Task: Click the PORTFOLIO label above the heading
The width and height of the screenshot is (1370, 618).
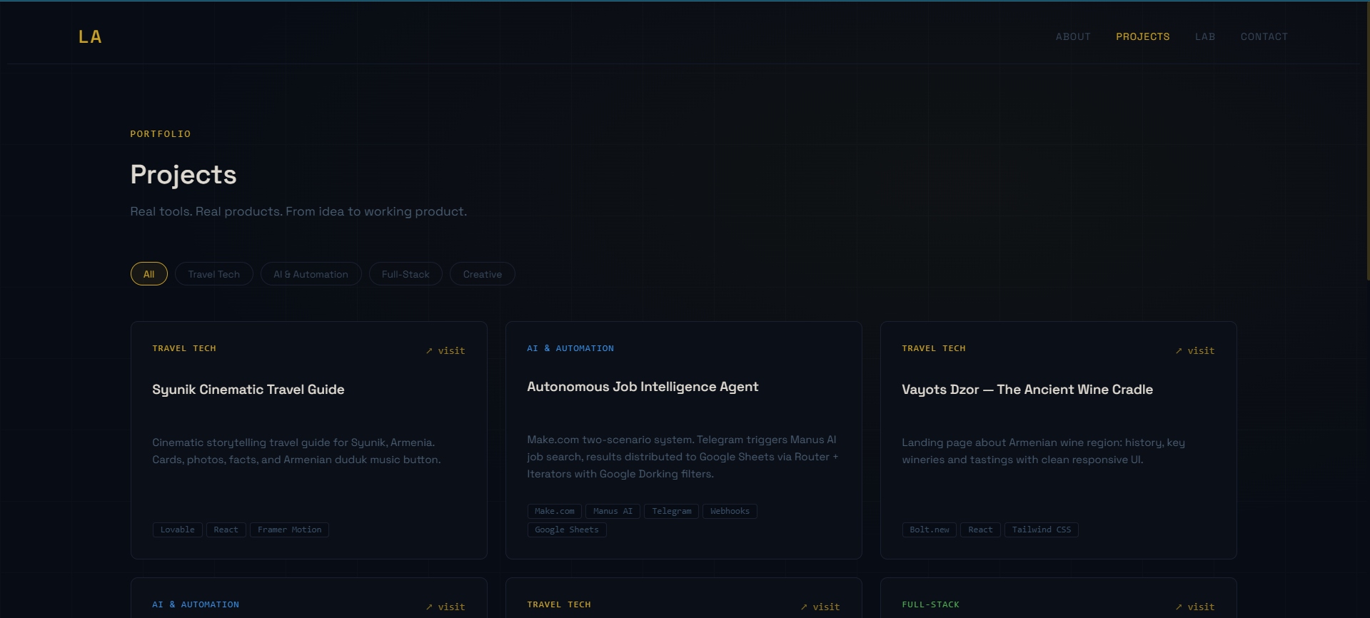Action: 161,134
